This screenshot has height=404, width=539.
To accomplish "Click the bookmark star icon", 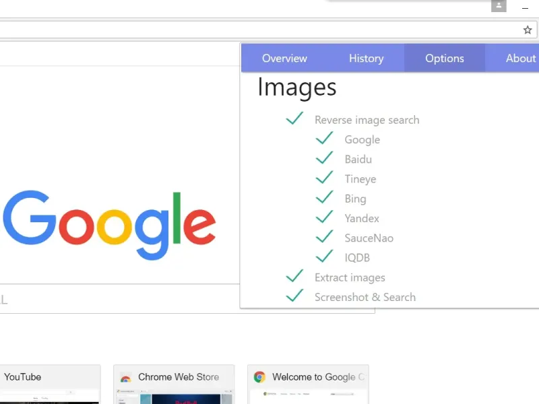I will 528,30.
